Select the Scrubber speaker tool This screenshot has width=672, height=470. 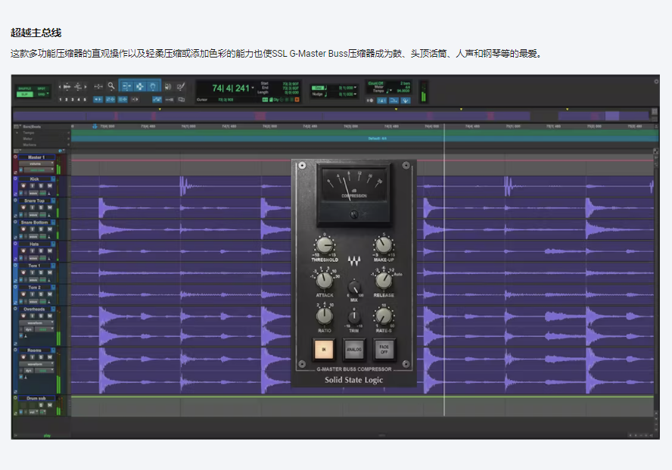(x=168, y=86)
